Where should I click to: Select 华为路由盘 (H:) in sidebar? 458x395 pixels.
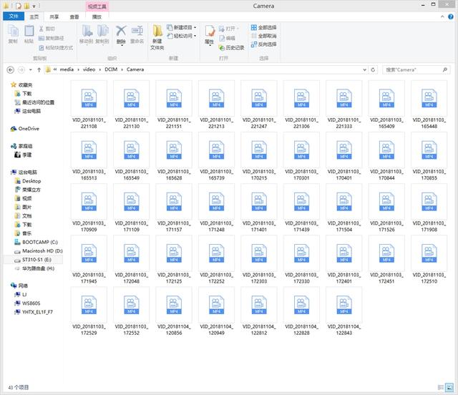pyautogui.click(x=34, y=268)
